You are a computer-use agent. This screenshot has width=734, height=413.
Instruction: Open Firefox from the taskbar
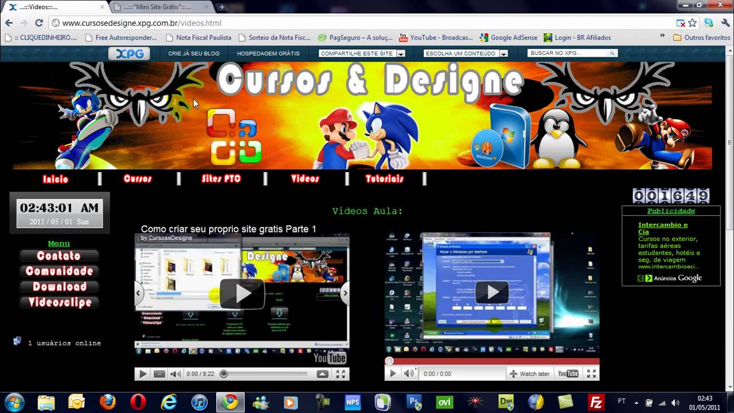[x=107, y=402]
